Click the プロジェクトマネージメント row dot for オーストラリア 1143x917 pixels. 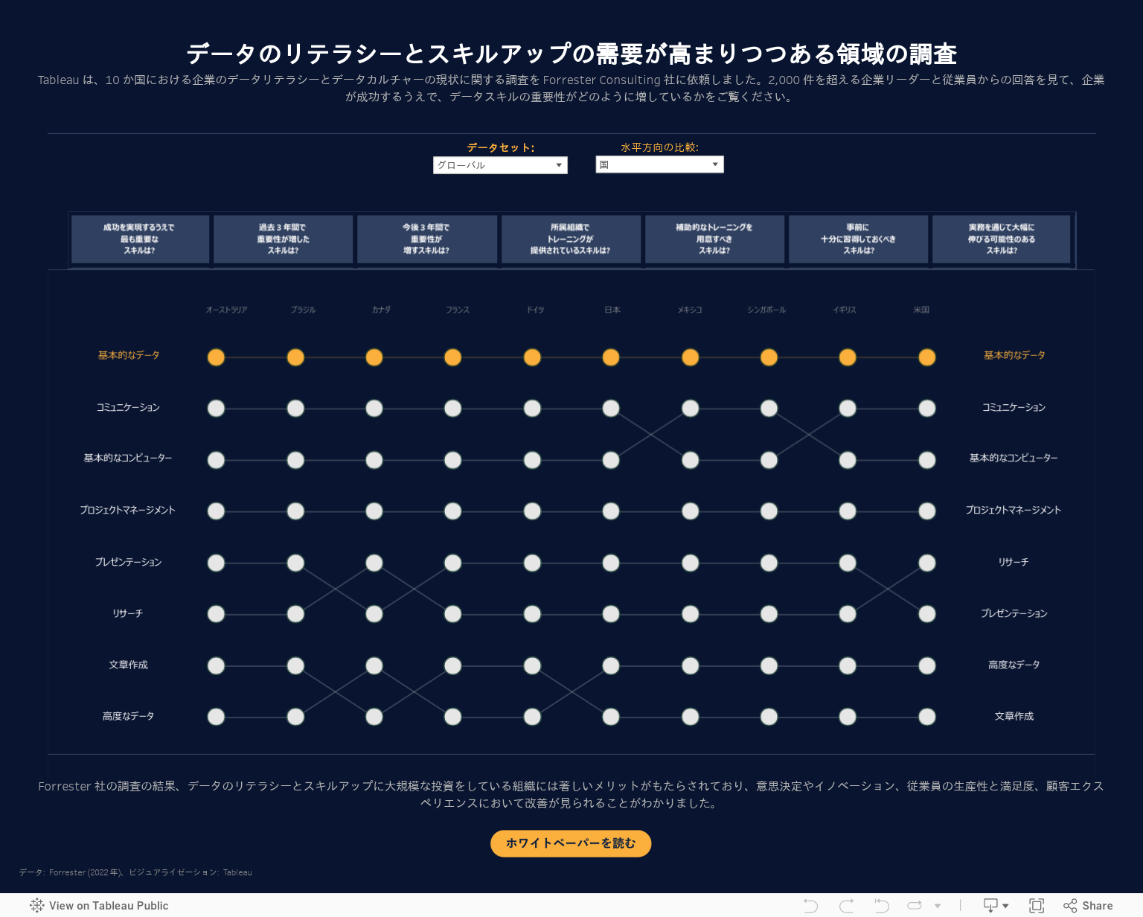coord(216,511)
